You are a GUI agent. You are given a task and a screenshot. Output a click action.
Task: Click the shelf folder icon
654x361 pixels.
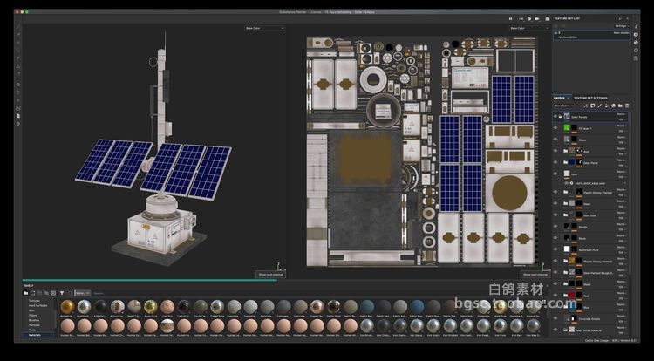[26, 293]
